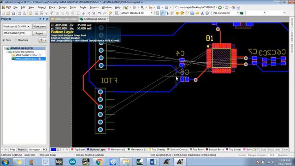
Task: Switch to the ATMEGA168.SchDoc document tab
Action: click(x=65, y=19)
